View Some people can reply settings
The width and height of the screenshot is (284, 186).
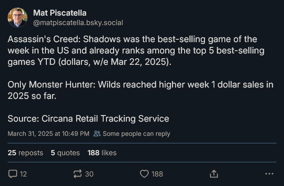point(136,134)
